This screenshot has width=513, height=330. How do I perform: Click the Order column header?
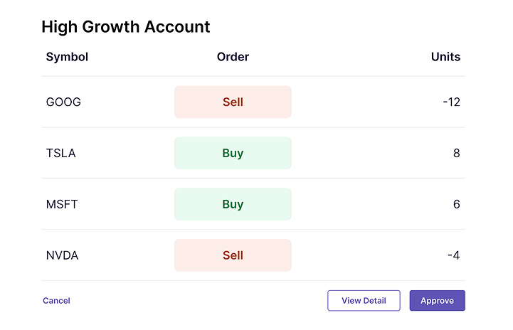coord(233,57)
